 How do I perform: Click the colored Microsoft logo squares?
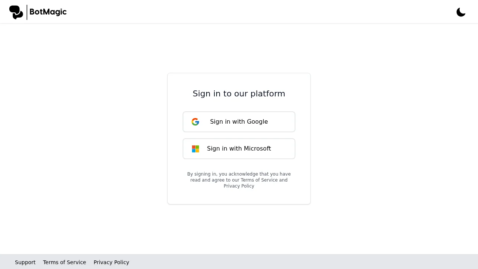[195, 149]
